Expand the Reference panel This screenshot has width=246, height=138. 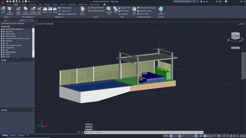tap(59, 17)
